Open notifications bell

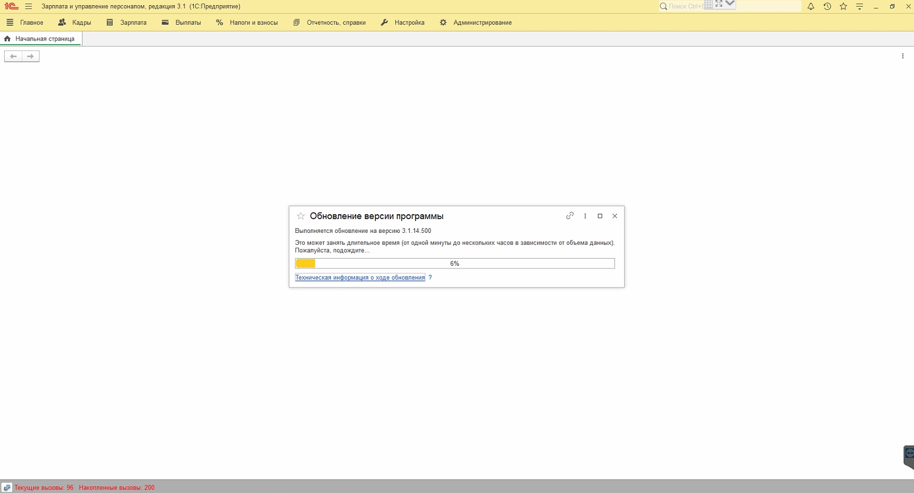[x=811, y=7]
